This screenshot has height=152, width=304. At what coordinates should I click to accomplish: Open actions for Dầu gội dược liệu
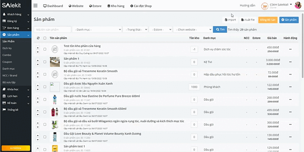pos(290,87)
